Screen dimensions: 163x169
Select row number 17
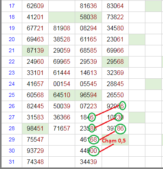(x=12, y=6)
